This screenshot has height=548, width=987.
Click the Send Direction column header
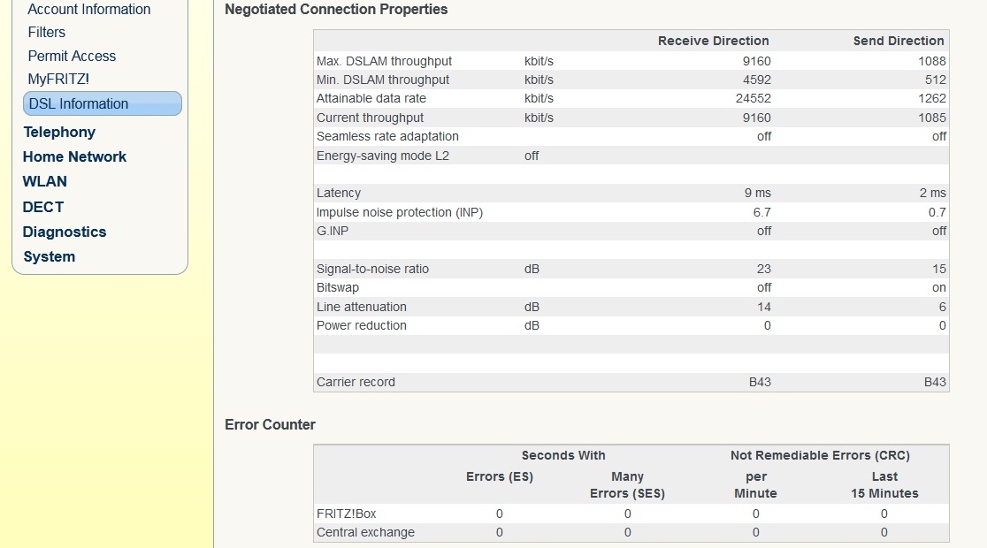coord(898,41)
